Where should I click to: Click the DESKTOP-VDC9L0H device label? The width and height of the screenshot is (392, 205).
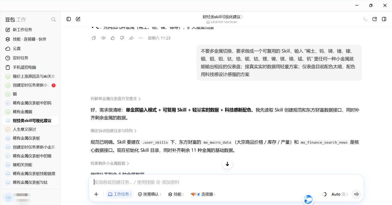tap(221, 22)
